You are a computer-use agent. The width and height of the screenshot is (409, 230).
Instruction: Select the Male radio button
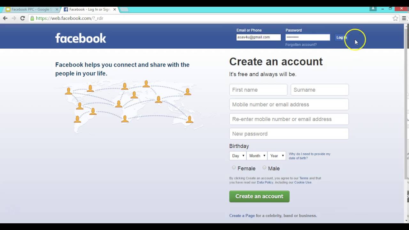pyautogui.click(x=264, y=167)
